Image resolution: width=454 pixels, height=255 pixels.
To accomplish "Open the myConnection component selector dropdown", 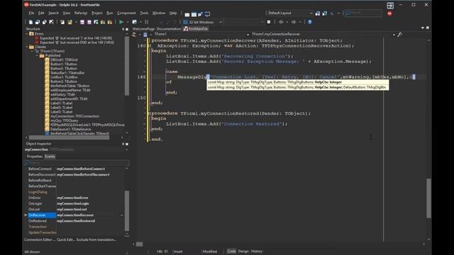I will pos(126,149).
